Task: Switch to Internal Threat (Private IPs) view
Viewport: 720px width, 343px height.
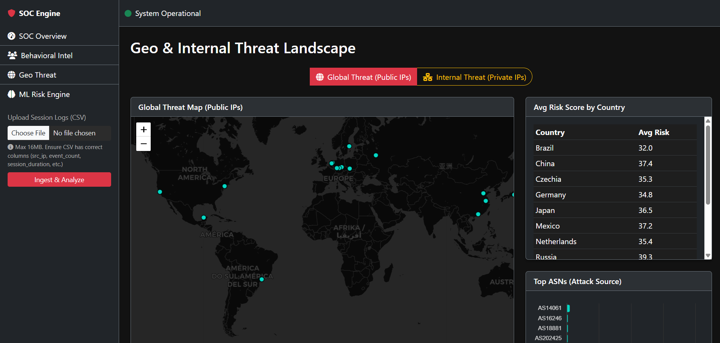Action: point(474,77)
